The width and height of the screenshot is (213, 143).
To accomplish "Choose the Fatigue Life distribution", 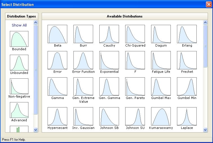I will point(161,60).
